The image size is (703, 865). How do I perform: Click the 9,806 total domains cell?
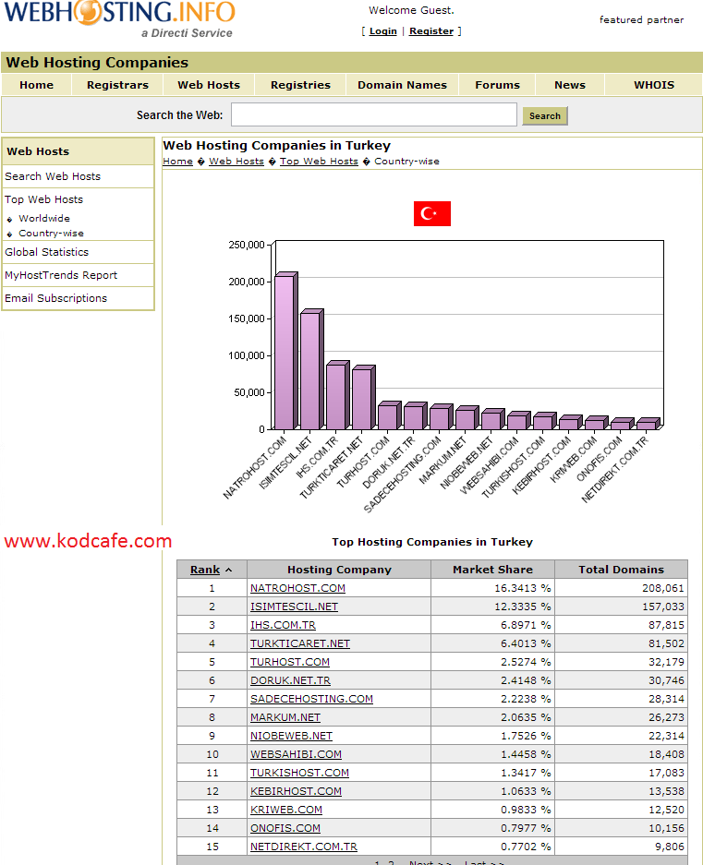click(622, 847)
